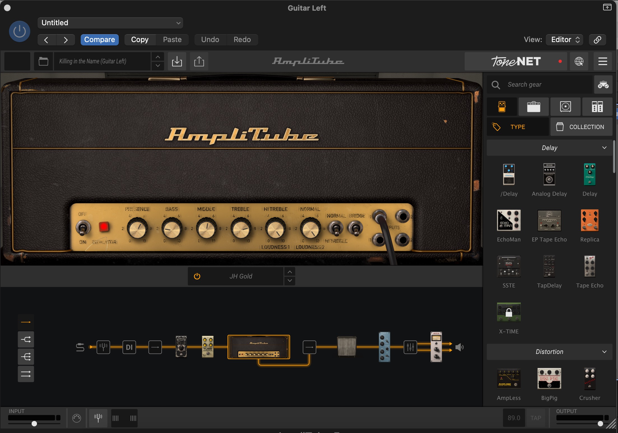Image resolution: width=618 pixels, height=433 pixels.
Task: Select the Analog Delay pedal
Action: (549, 174)
